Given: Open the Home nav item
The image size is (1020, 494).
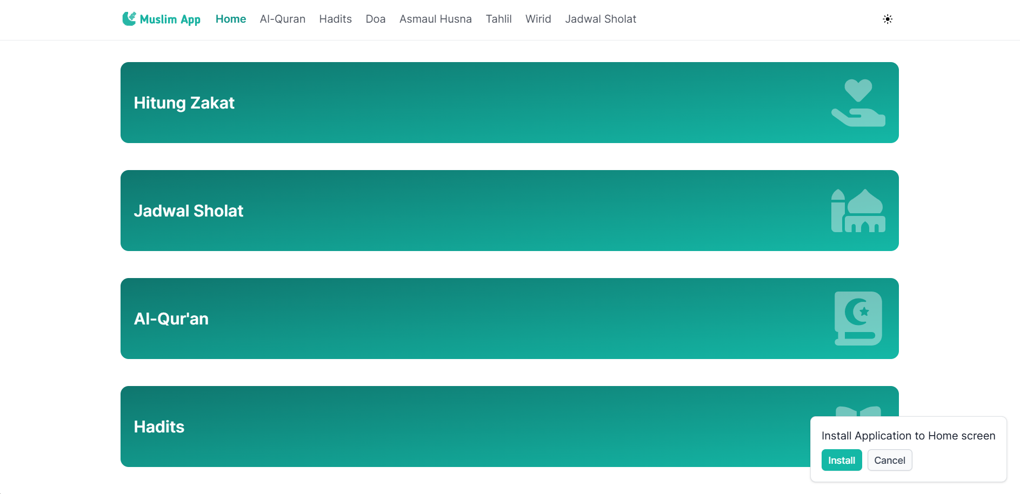Looking at the screenshot, I should point(231,19).
